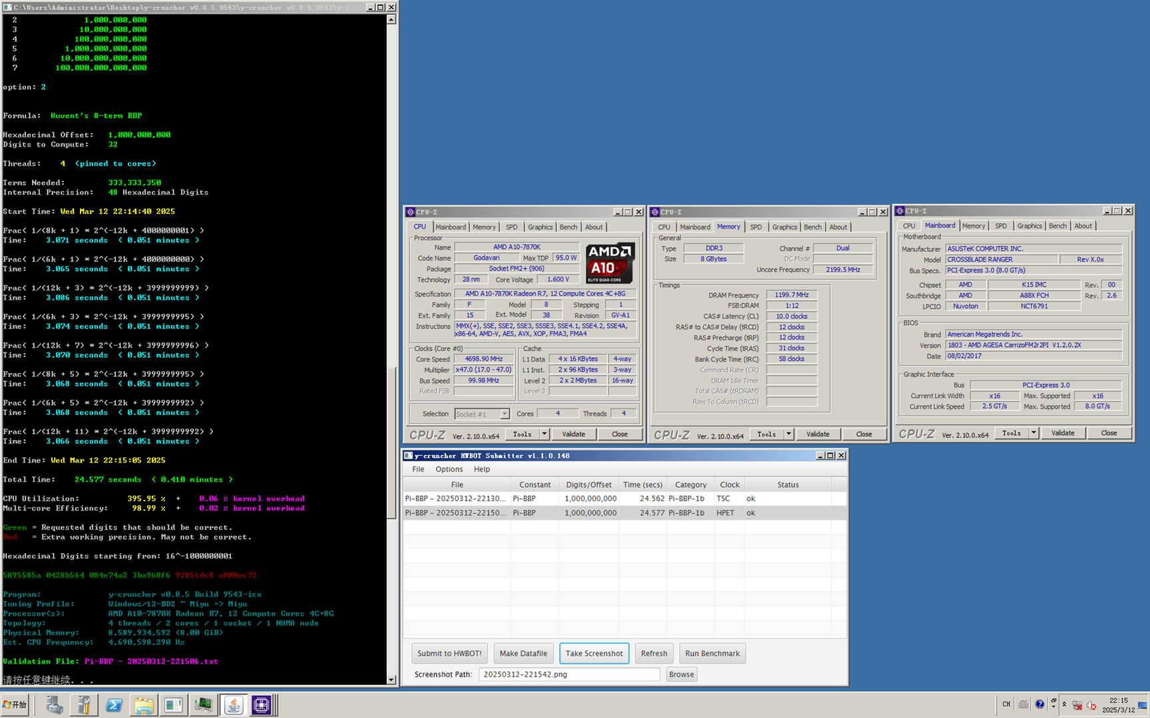Select SPD tab in the CPU-Z Memory window
This screenshot has width=1150, height=718.
[x=756, y=227]
